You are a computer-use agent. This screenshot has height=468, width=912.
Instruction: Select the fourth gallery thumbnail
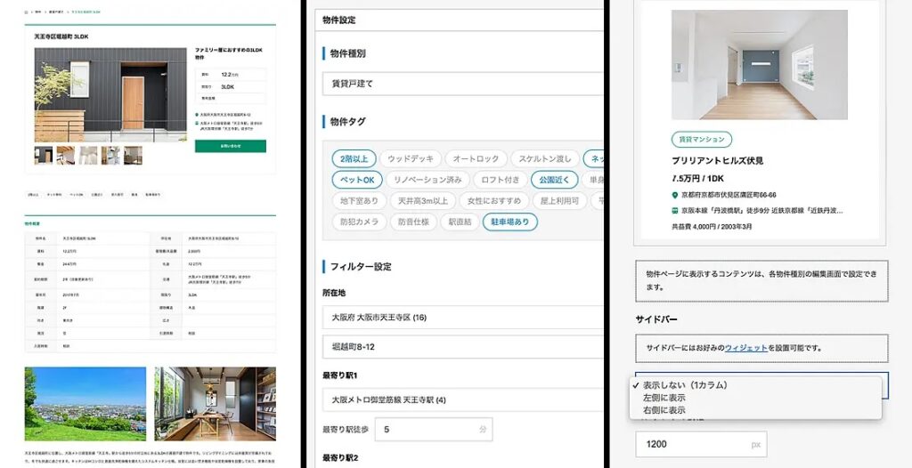click(x=110, y=155)
